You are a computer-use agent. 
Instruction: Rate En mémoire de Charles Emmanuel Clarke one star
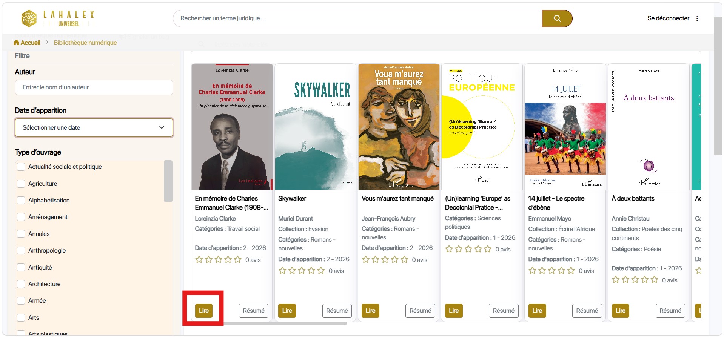(x=199, y=259)
